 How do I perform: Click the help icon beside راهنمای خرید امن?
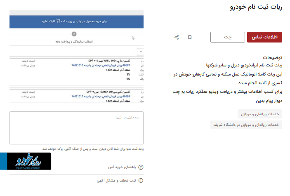[x=141, y=167]
